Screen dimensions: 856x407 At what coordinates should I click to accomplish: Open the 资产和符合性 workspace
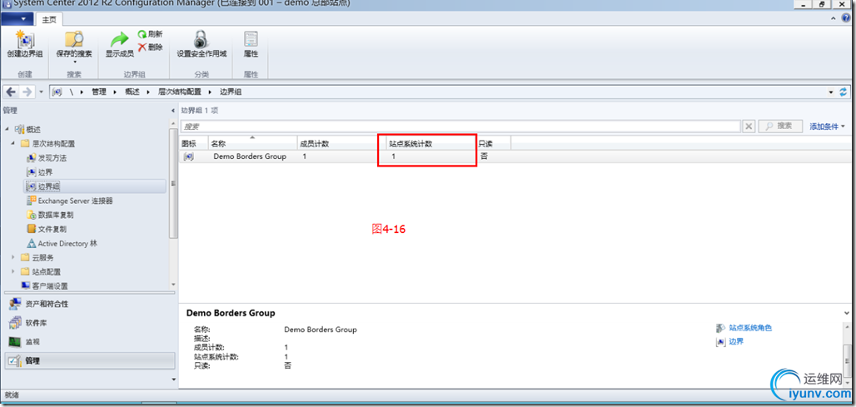(x=90, y=304)
